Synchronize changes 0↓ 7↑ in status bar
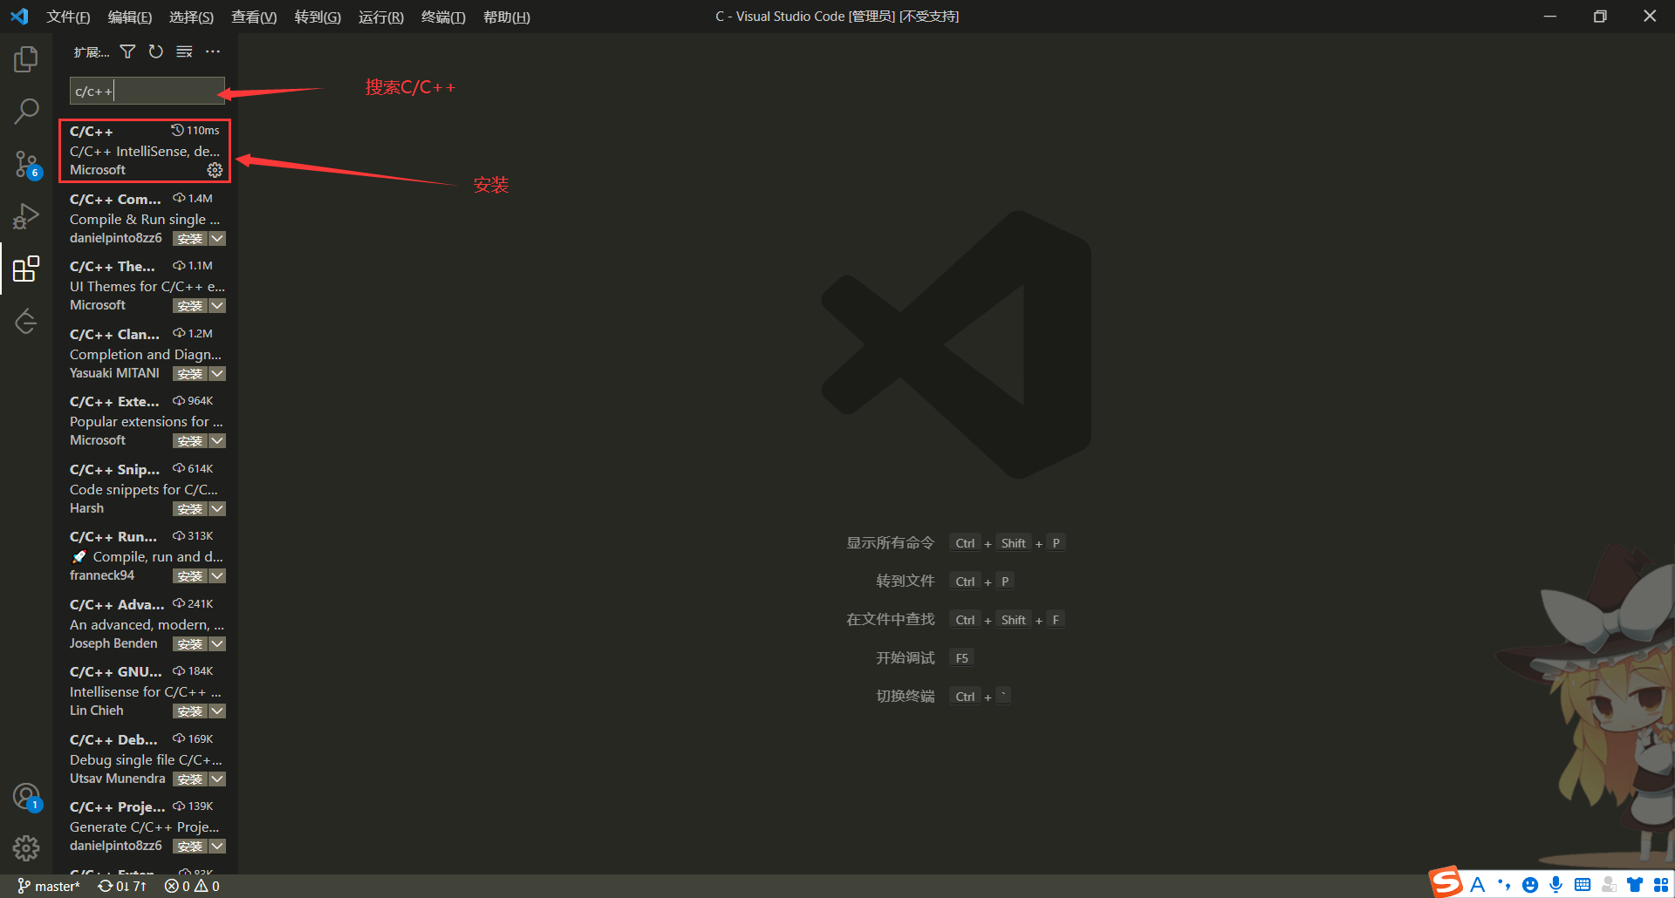 coord(122,887)
